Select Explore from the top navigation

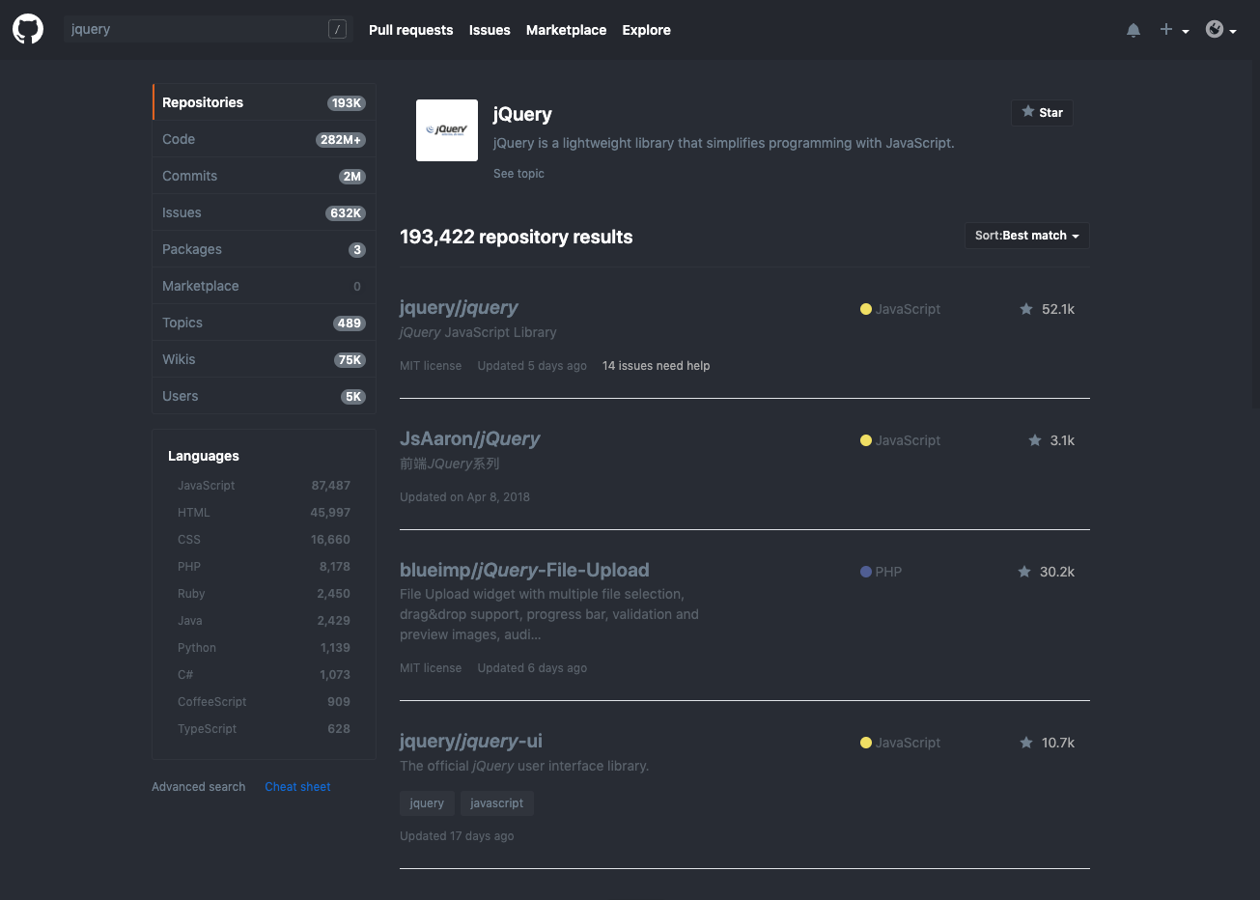click(646, 30)
